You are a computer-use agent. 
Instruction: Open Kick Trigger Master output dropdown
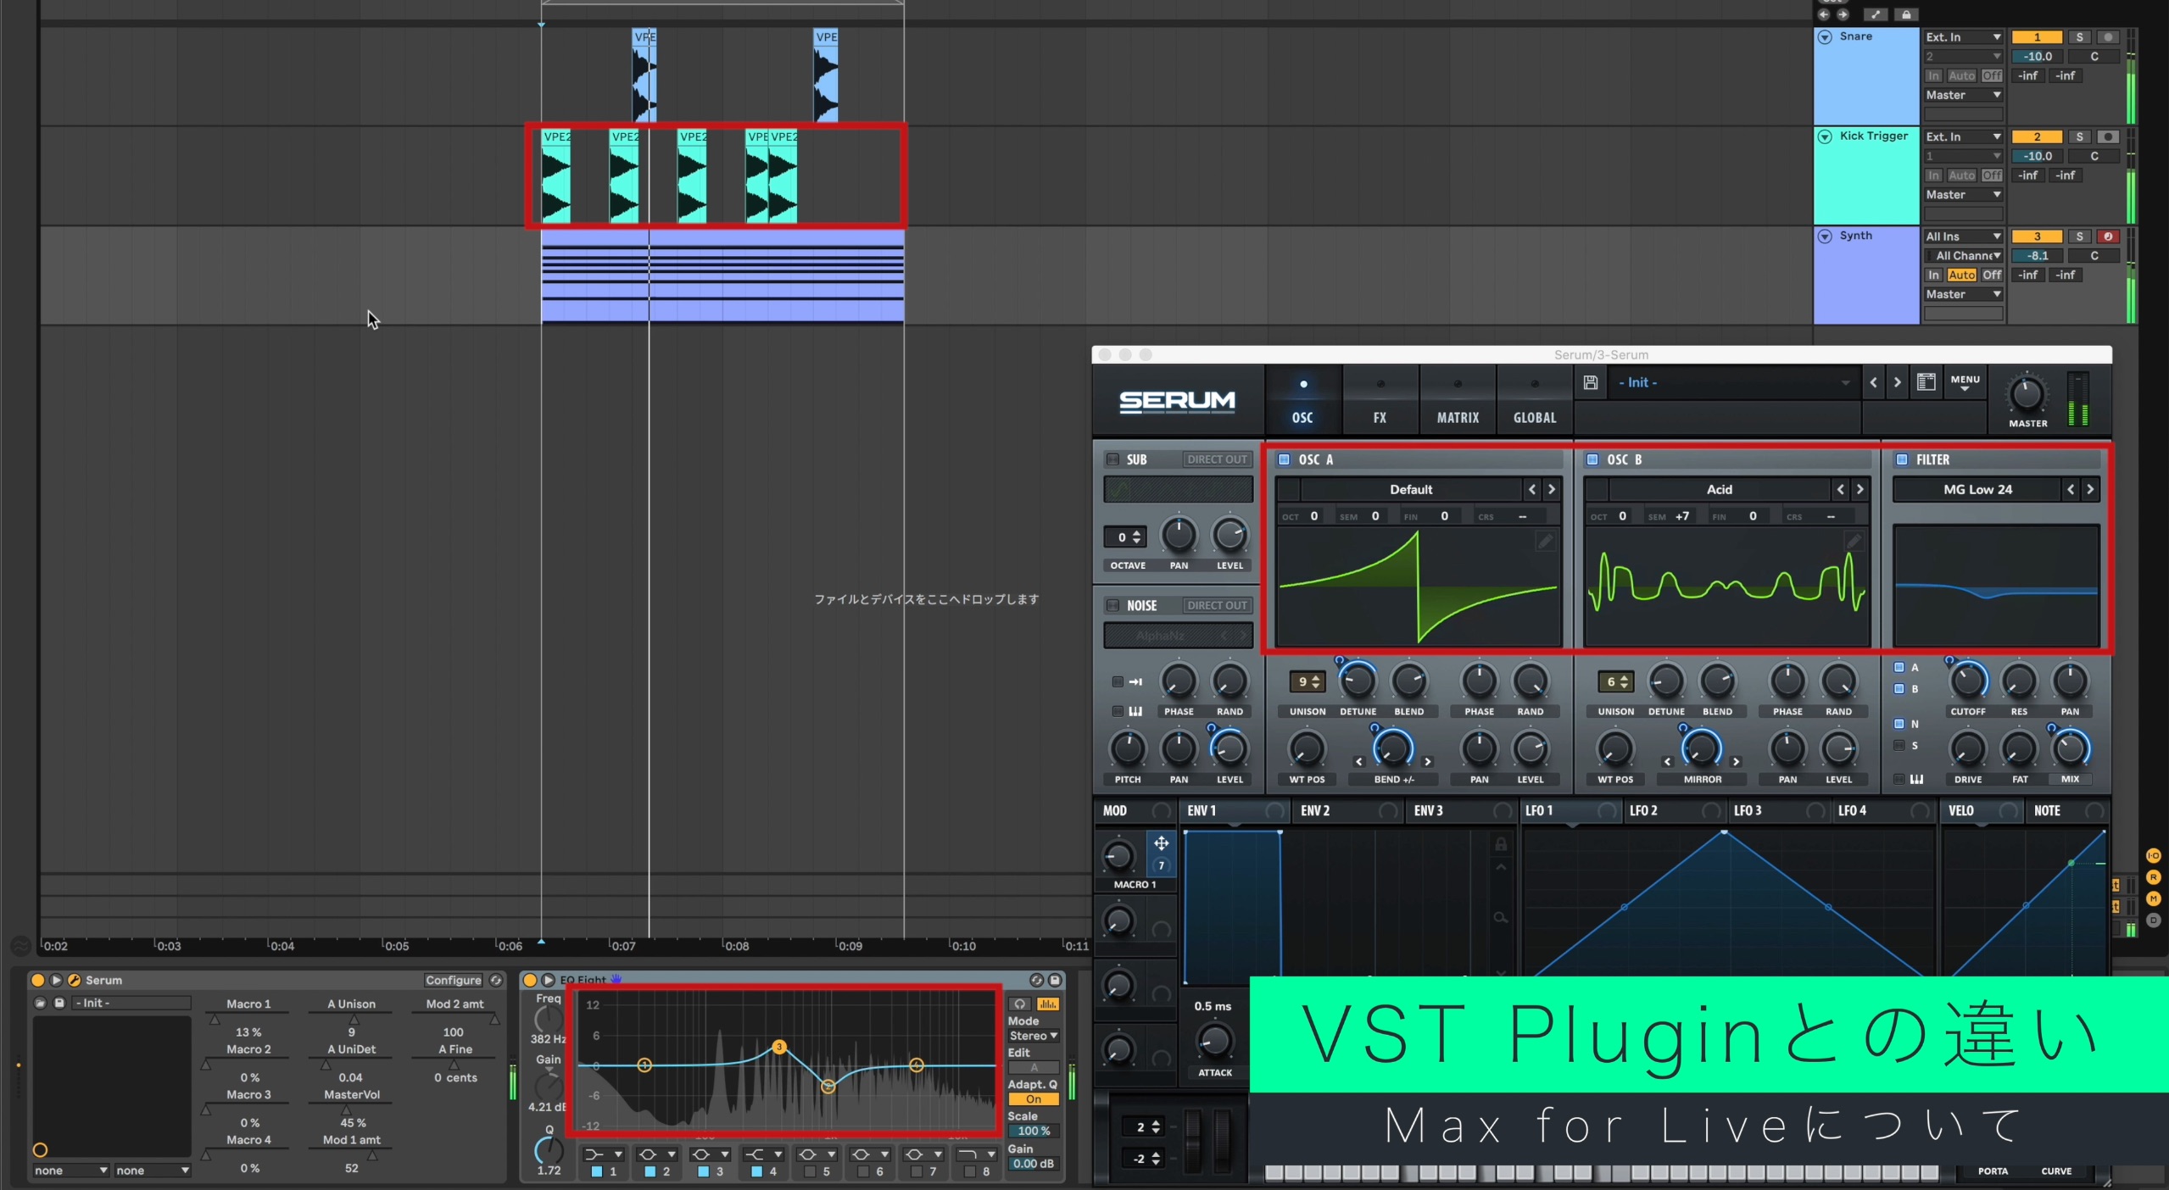[1962, 195]
